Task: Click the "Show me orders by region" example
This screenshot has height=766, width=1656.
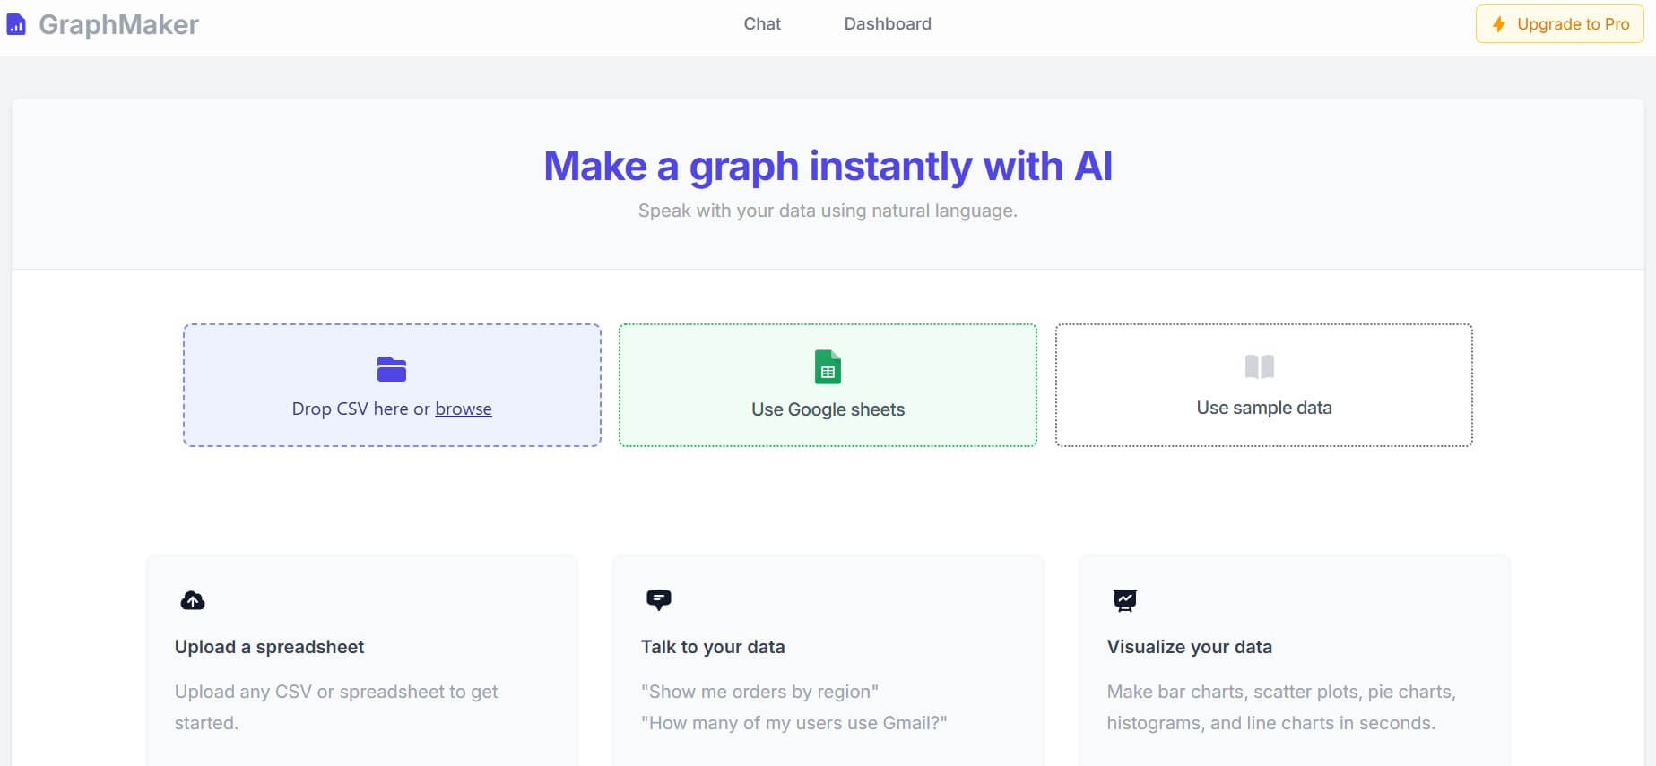Action: [x=759, y=692]
